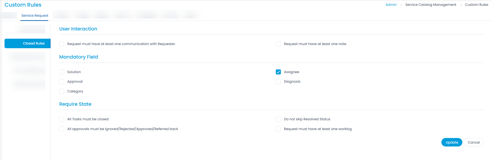Tick the Diagnosis checkbox
Image resolution: width=492 pixels, height=160 pixels.
(278, 82)
